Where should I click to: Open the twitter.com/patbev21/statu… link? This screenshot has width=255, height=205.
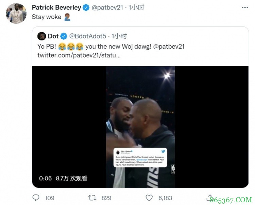tap(79, 55)
